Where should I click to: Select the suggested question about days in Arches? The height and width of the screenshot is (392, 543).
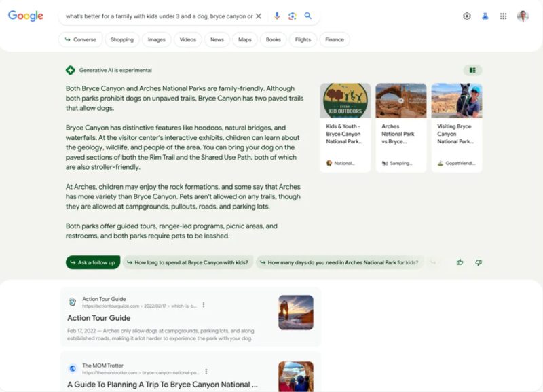[341, 262]
